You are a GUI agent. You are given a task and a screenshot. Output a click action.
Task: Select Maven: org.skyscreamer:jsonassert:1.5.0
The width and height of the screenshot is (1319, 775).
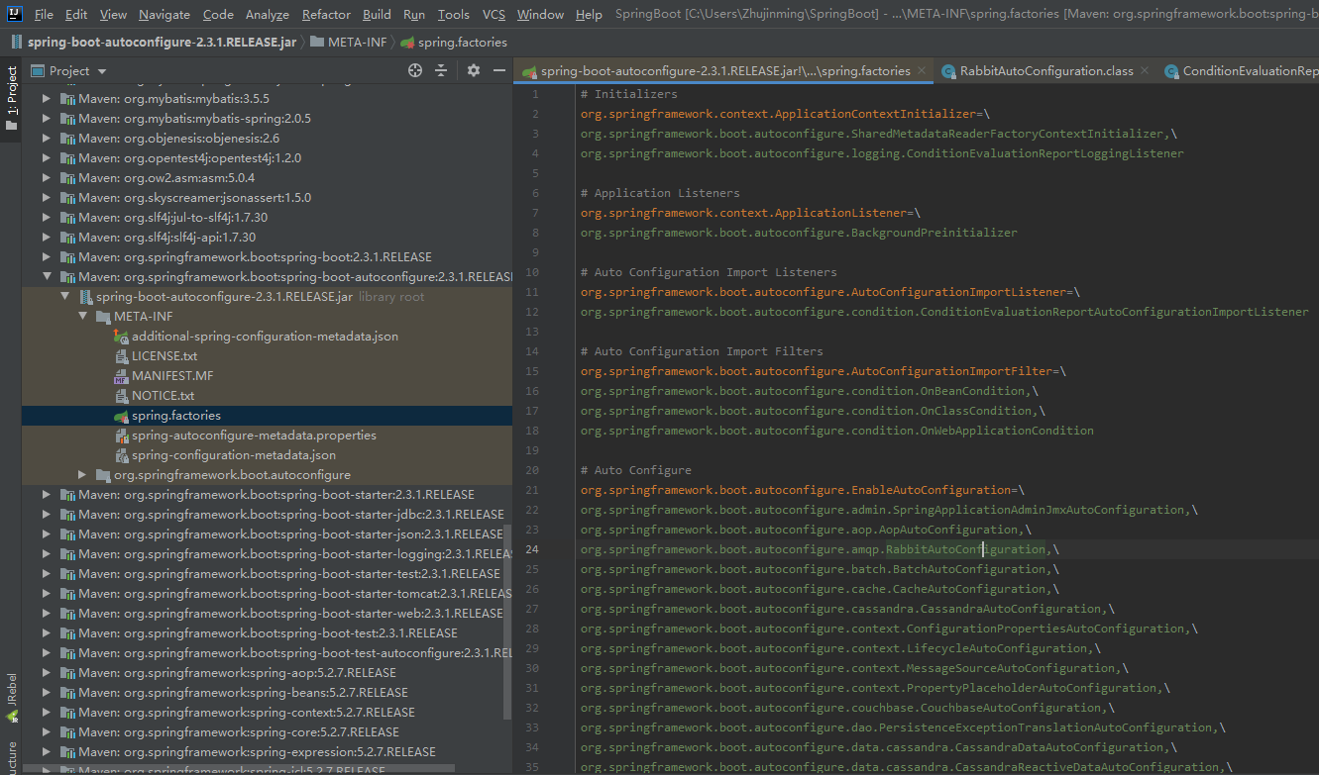194,198
